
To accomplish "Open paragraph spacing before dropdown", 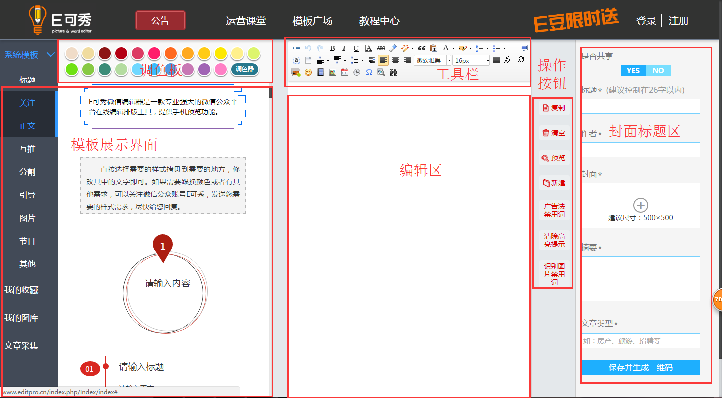I will click(328, 60).
